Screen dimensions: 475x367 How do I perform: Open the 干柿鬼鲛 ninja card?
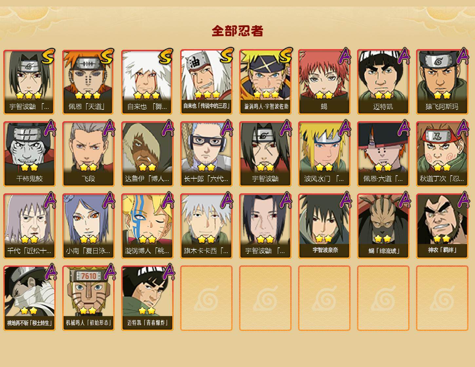point(29,154)
